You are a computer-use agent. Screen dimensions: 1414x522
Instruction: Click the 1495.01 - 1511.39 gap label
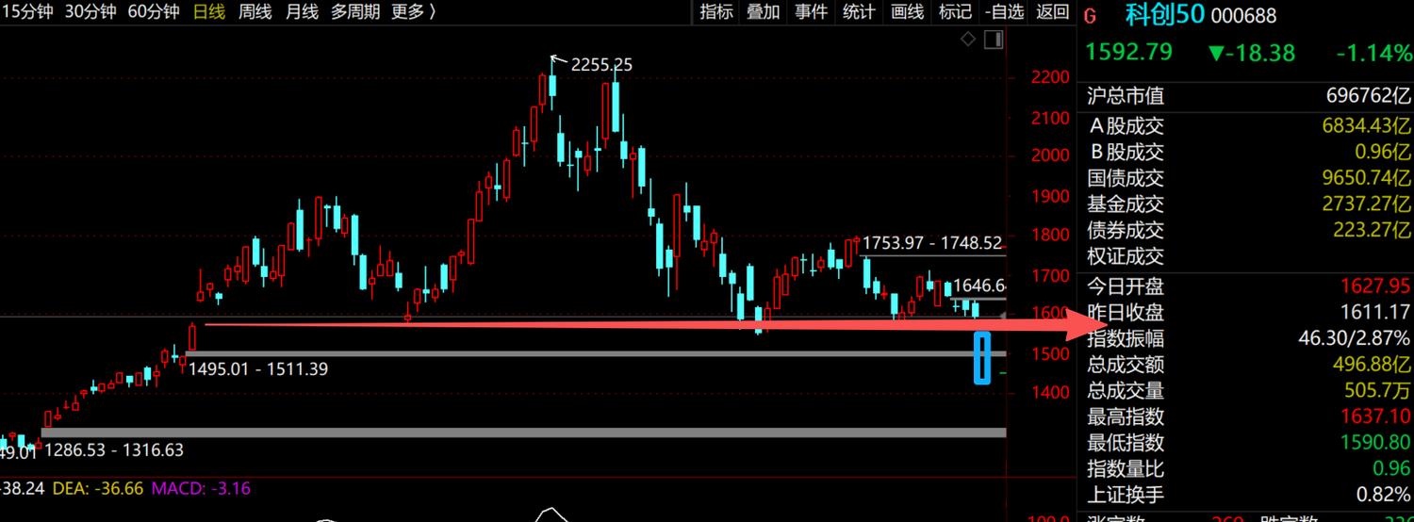point(258,369)
